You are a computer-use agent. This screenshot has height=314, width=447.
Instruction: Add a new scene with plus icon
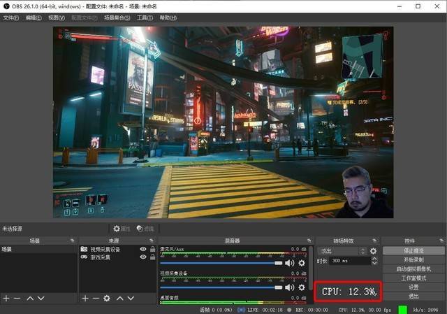pos(6,299)
